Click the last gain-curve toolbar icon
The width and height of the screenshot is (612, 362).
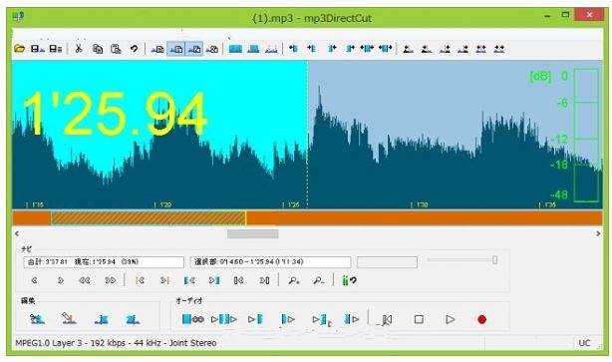(499, 49)
